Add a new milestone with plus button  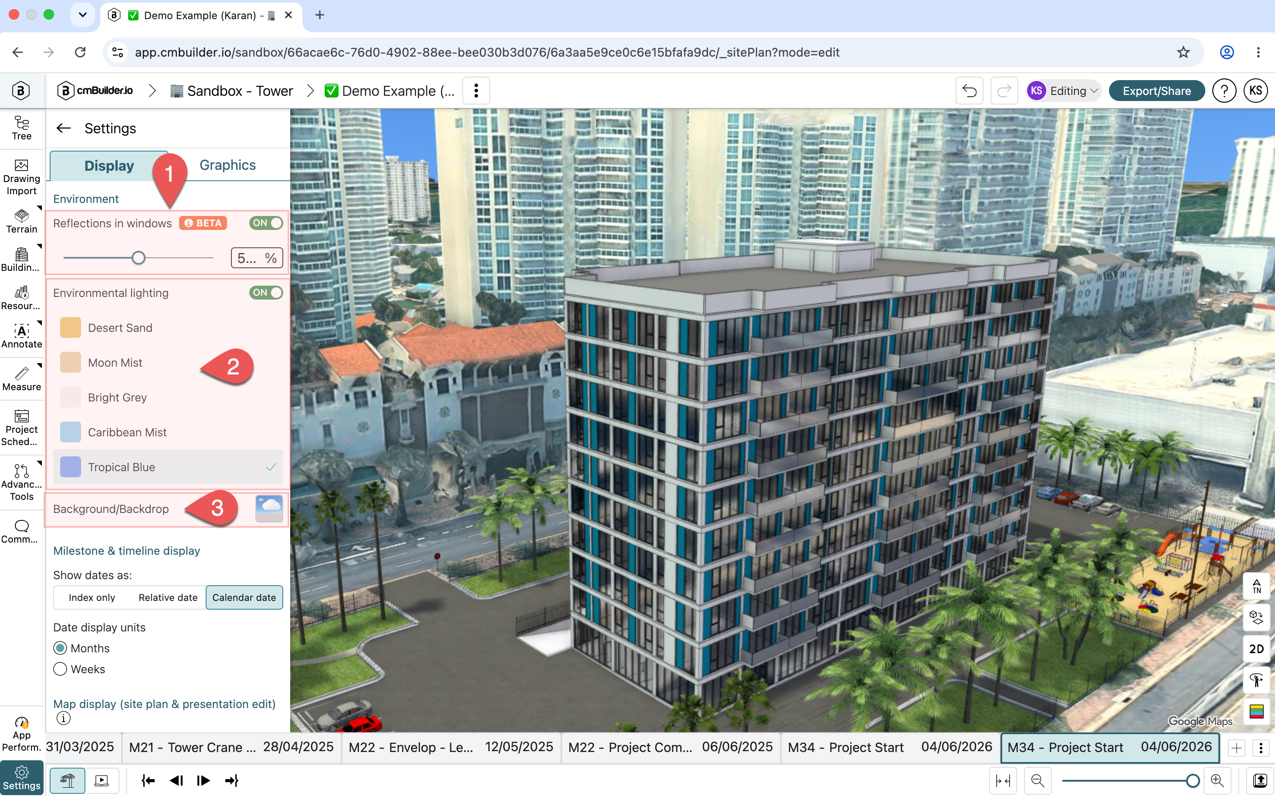click(x=1237, y=748)
